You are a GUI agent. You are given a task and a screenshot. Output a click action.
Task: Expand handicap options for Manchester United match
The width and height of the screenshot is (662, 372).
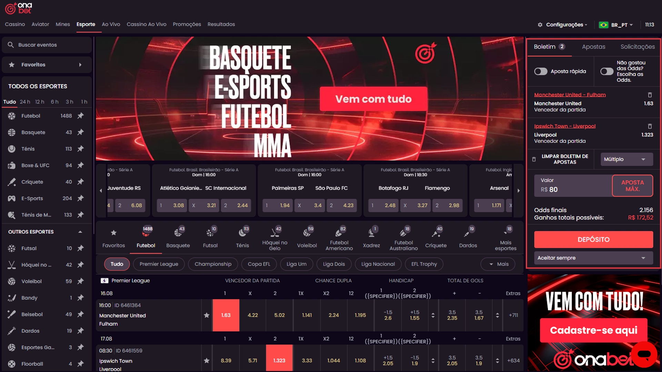point(433,315)
